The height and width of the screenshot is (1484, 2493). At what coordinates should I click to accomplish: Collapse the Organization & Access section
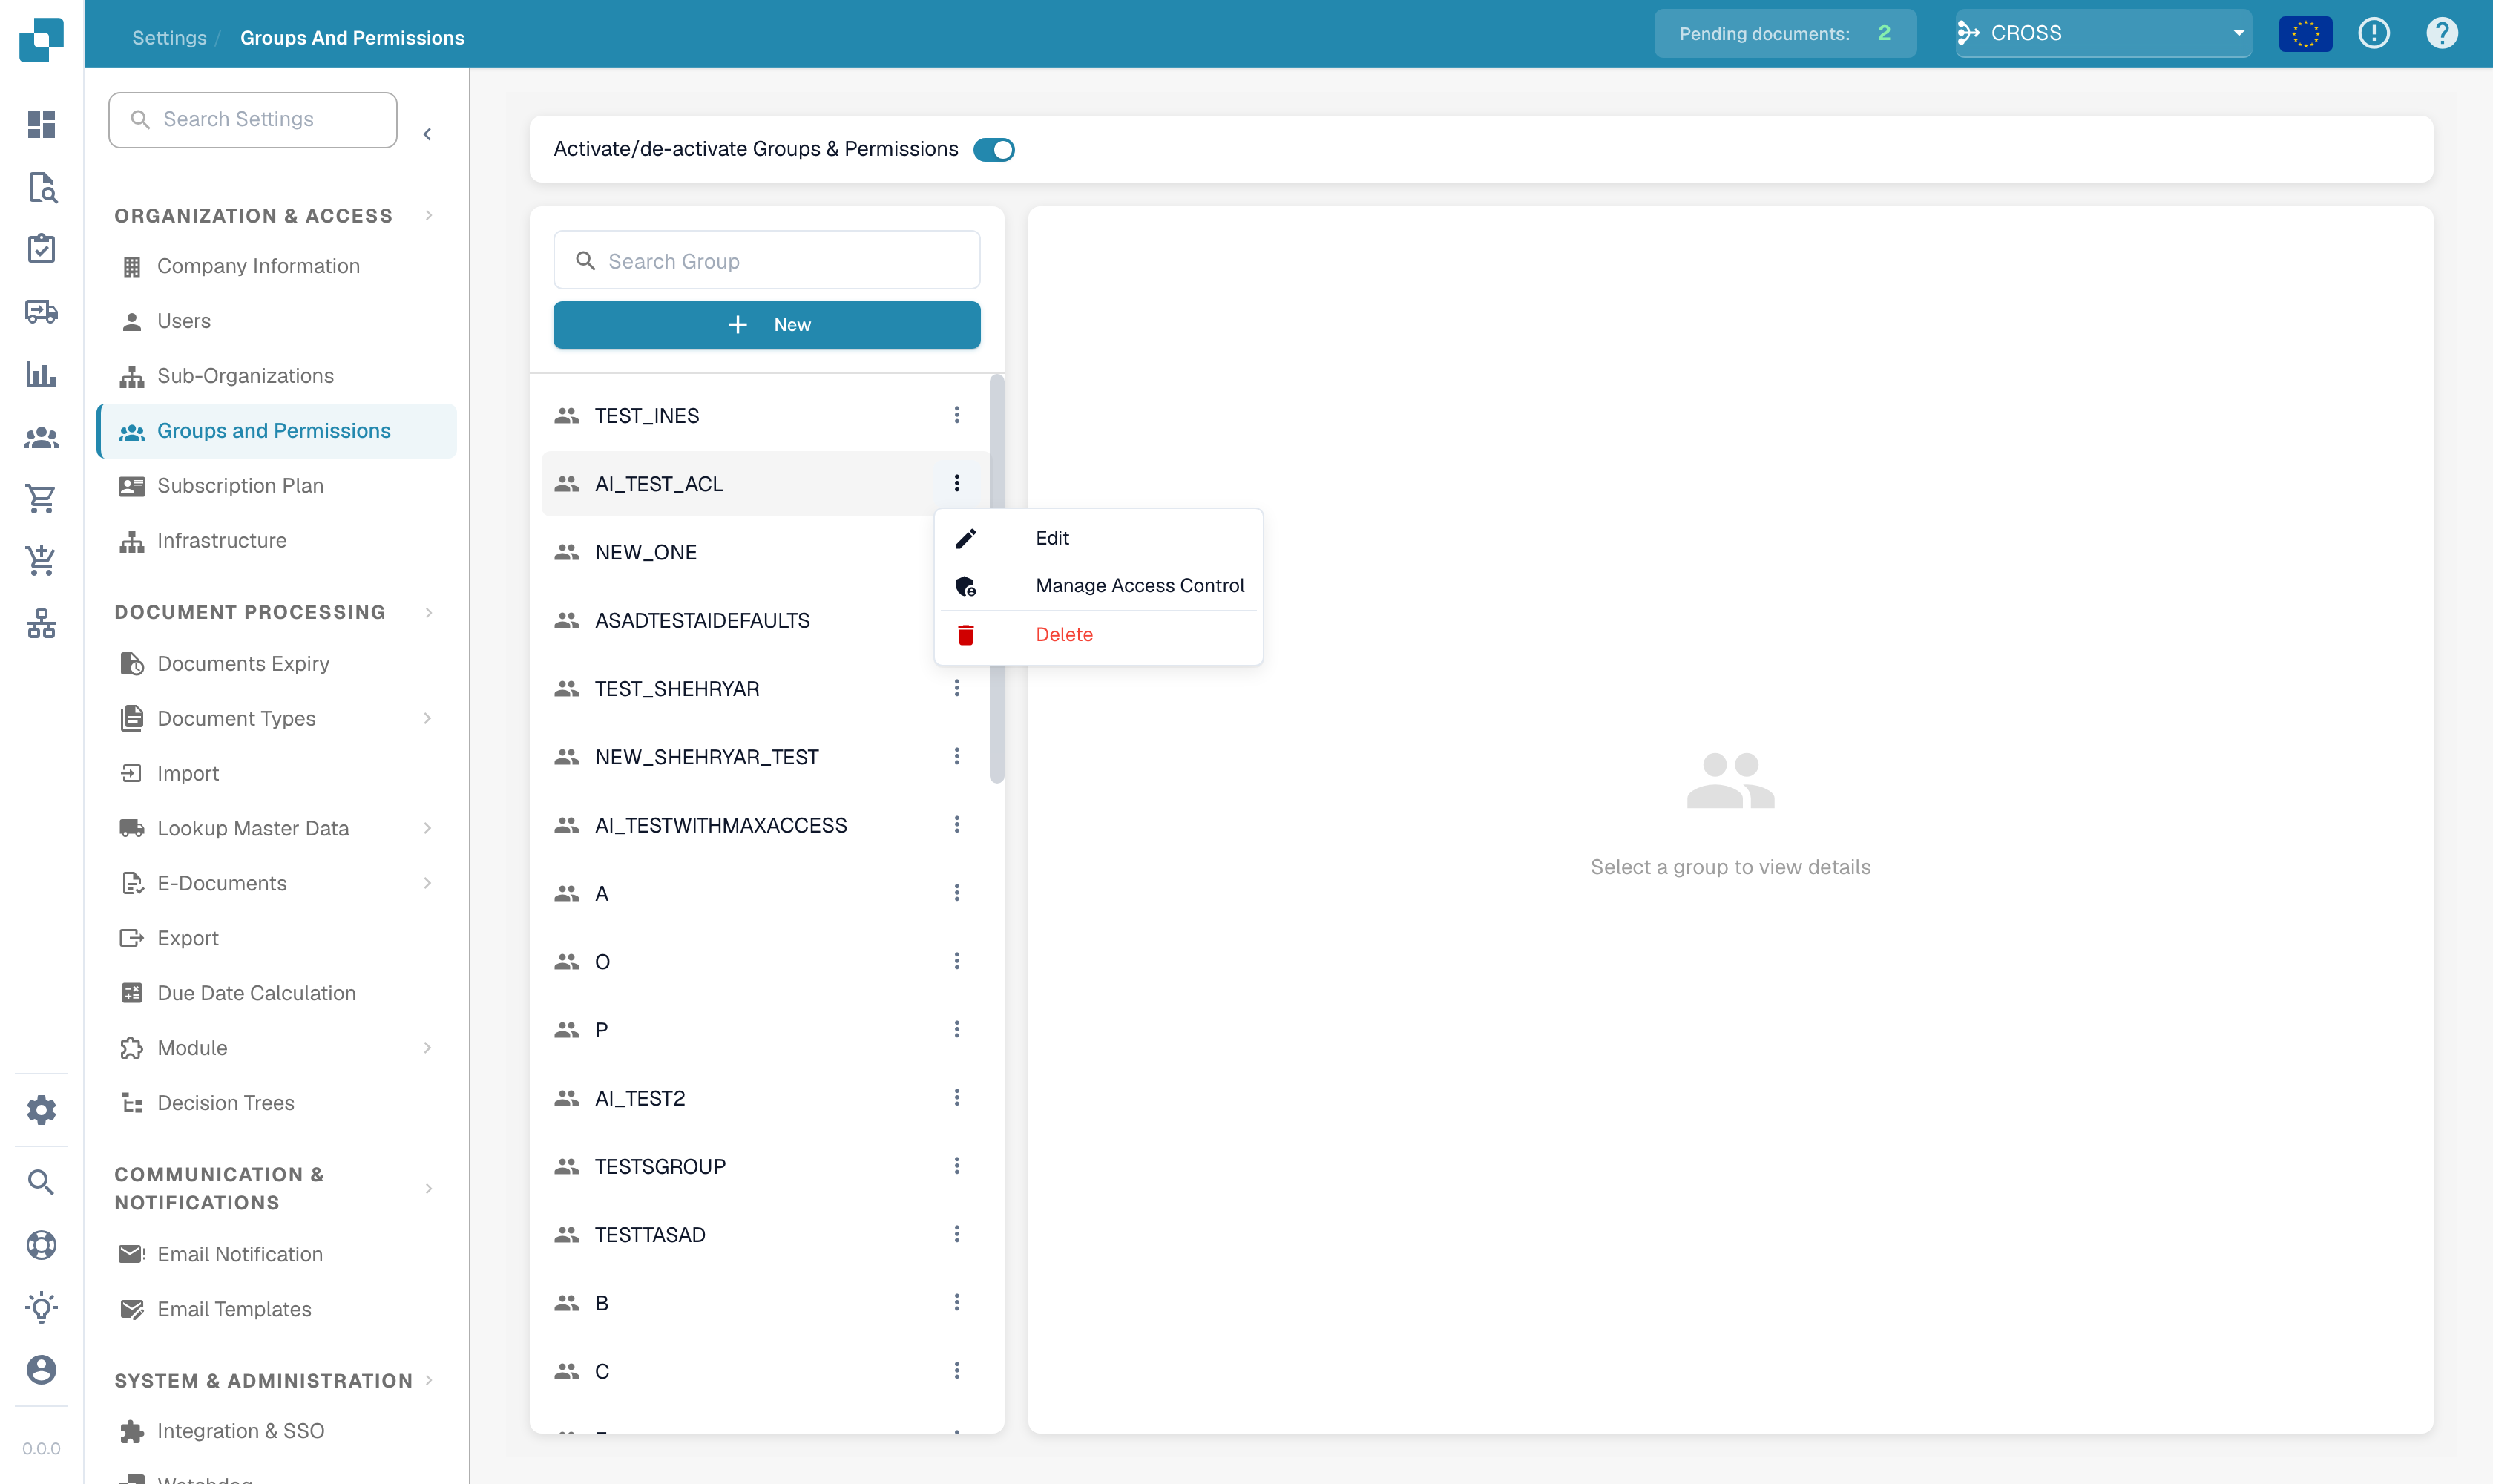click(429, 215)
